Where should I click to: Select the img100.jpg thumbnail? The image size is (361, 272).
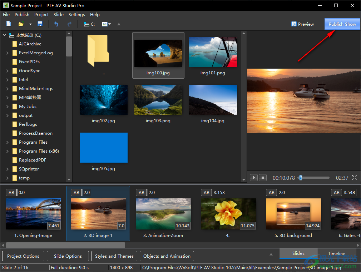pos(158,53)
